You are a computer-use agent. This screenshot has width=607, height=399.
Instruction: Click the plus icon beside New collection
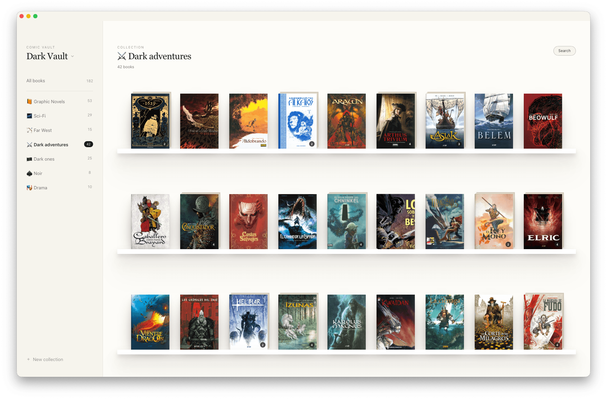(x=28, y=360)
